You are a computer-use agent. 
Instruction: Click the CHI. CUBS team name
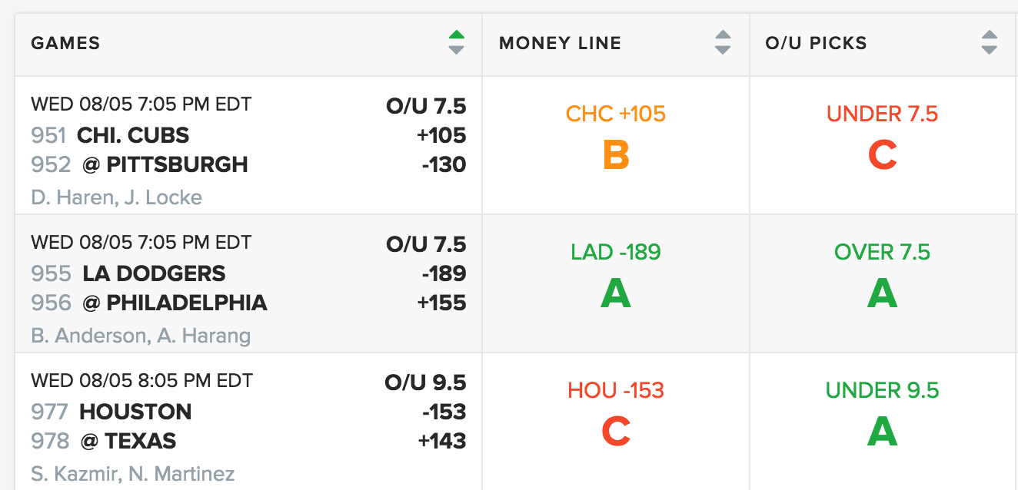(133, 135)
